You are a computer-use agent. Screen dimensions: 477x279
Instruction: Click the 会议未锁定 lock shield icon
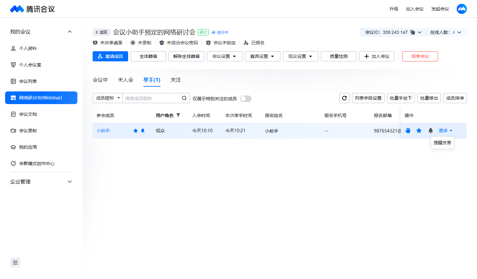click(x=208, y=43)
